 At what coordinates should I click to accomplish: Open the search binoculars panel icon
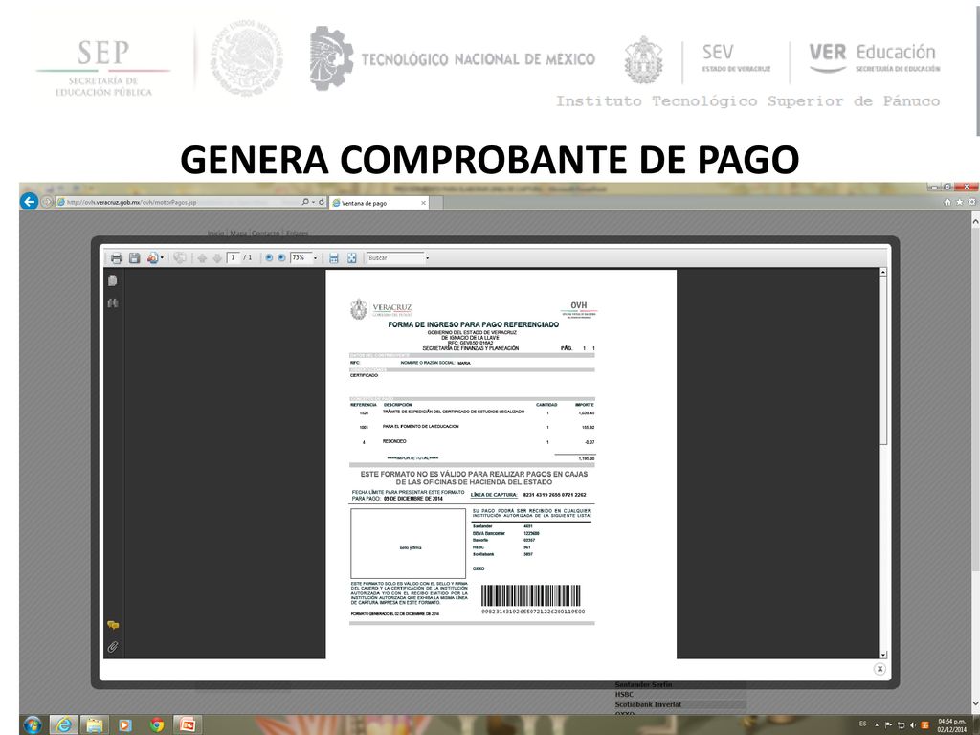pos(113,303)
